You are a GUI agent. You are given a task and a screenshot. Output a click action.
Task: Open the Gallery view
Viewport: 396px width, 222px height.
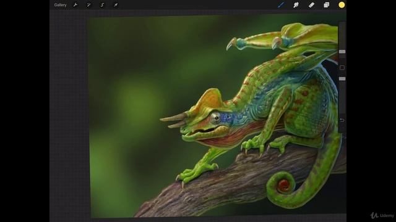(60, 5)
